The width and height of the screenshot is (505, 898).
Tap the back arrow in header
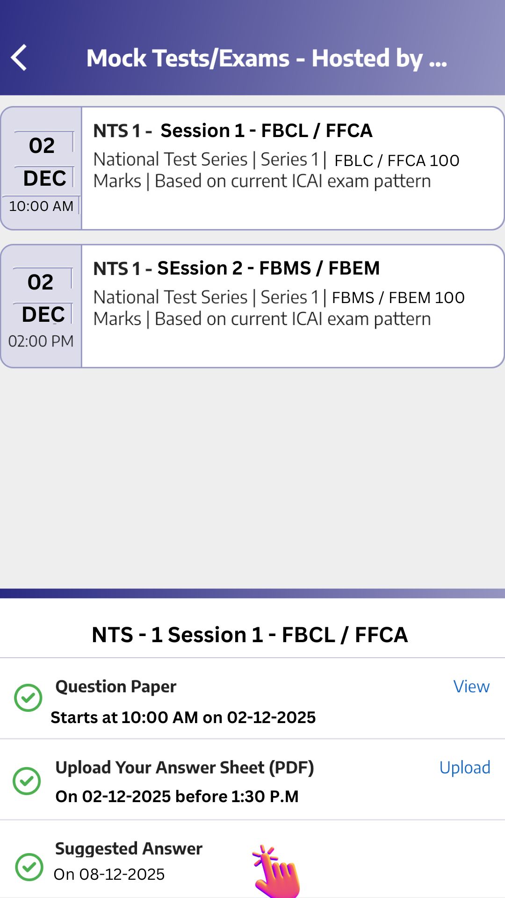tap(19, 58)
